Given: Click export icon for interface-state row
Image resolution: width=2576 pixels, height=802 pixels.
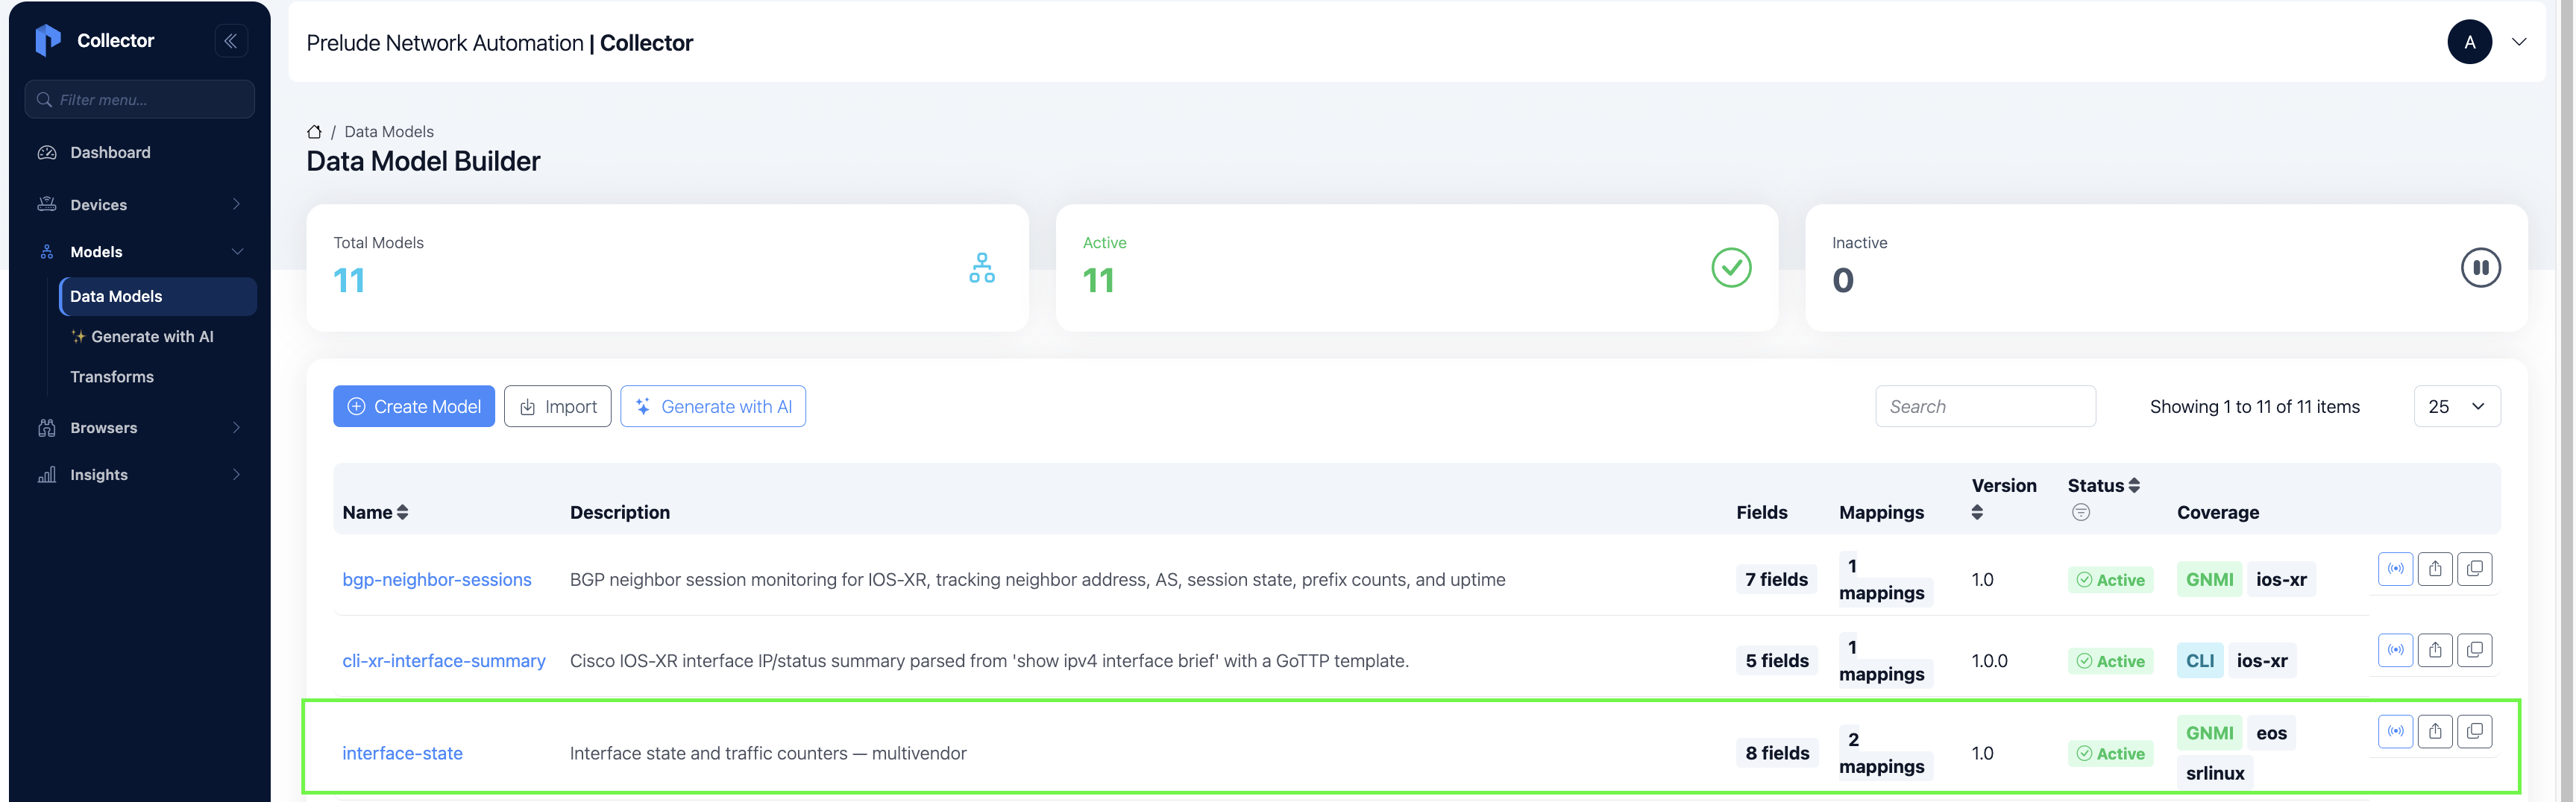Looking at the screenshot, I should (2435, 731).
